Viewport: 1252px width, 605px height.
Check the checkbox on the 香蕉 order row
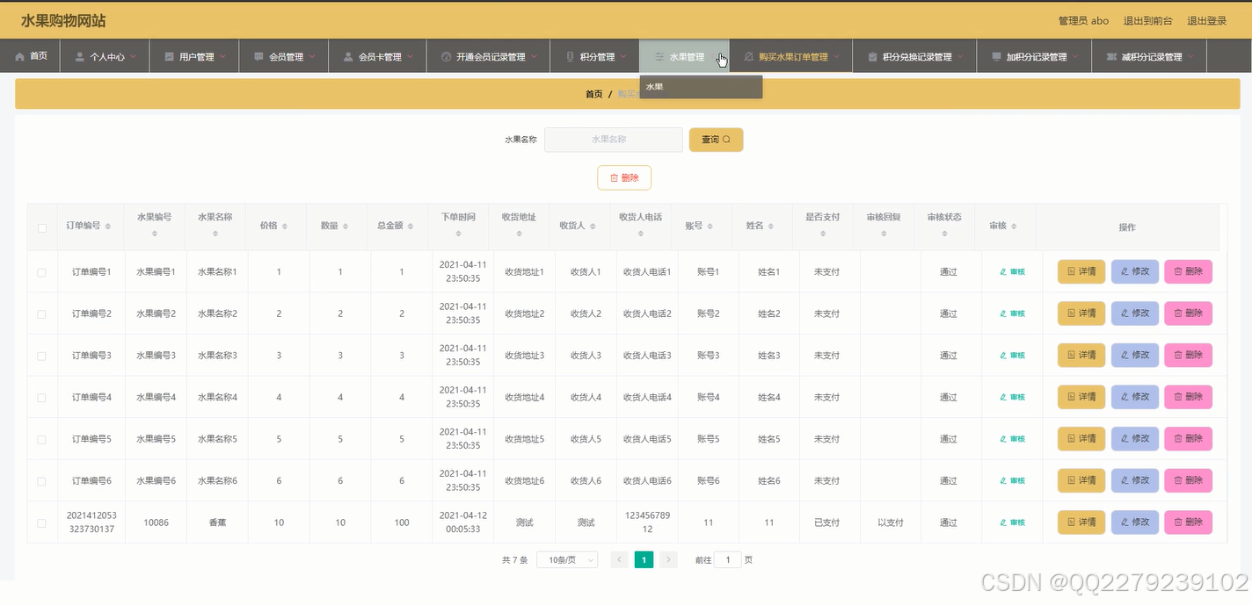[41, 522]
